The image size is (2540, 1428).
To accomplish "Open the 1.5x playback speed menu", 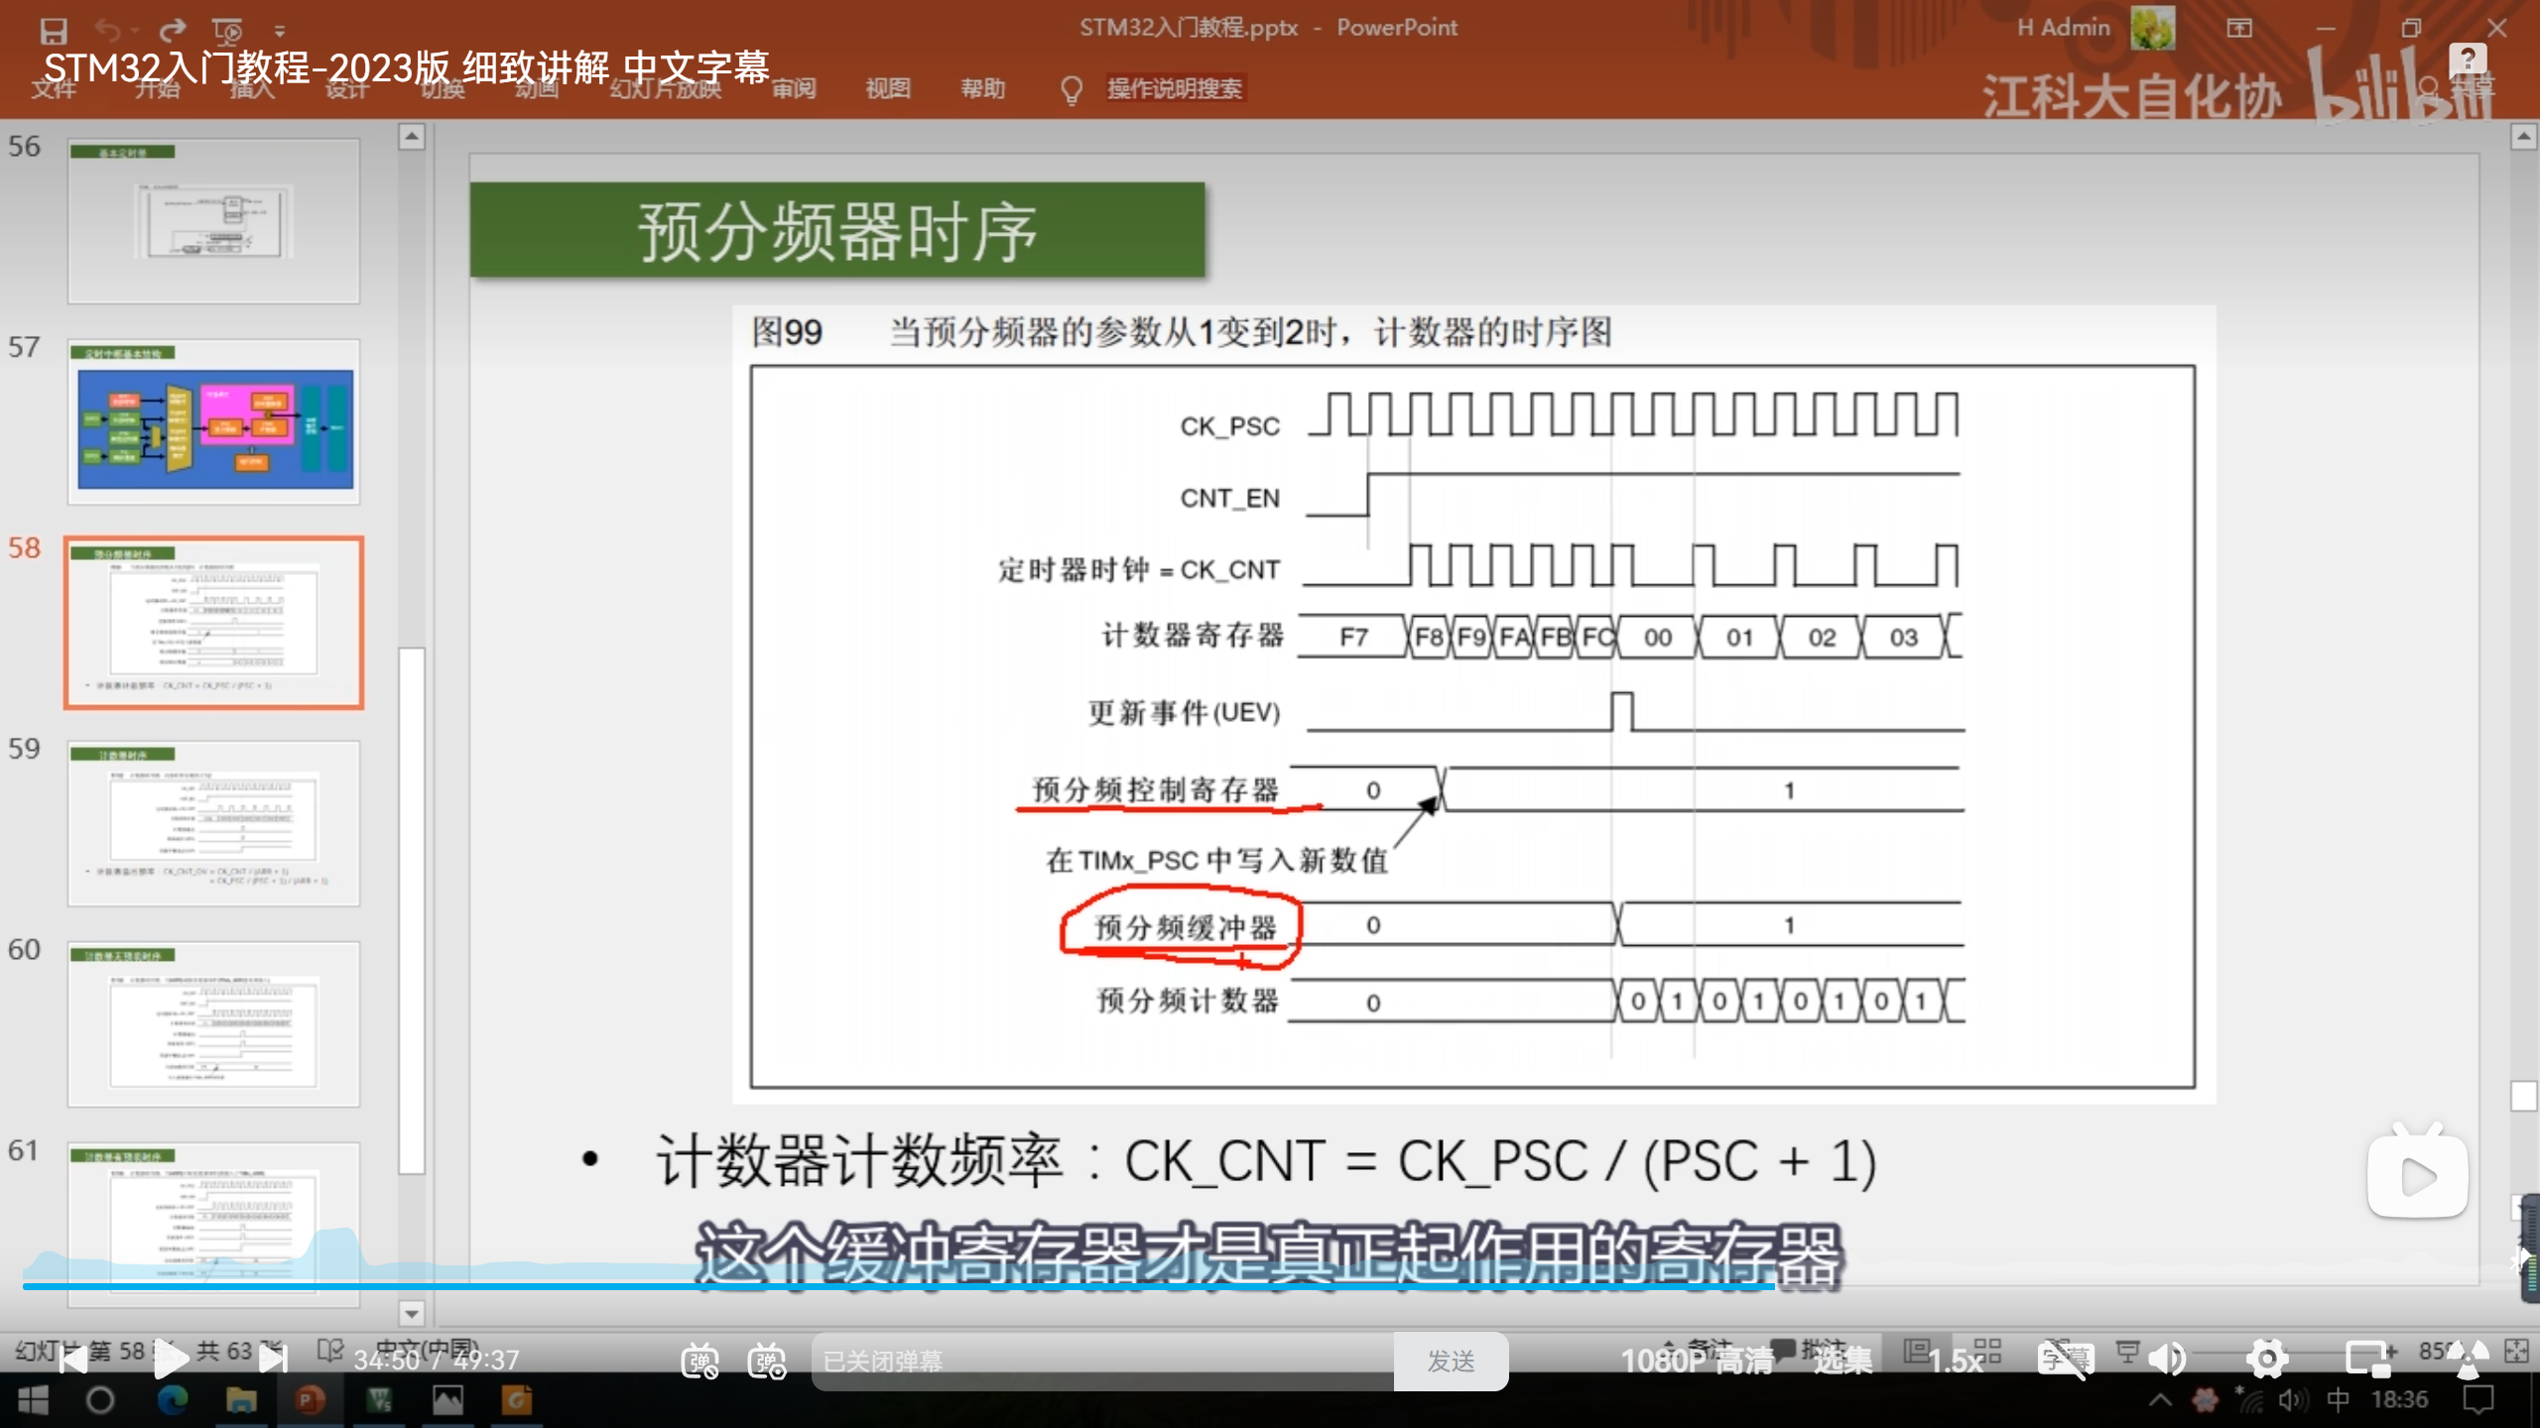I will tap(1955, 1361).
